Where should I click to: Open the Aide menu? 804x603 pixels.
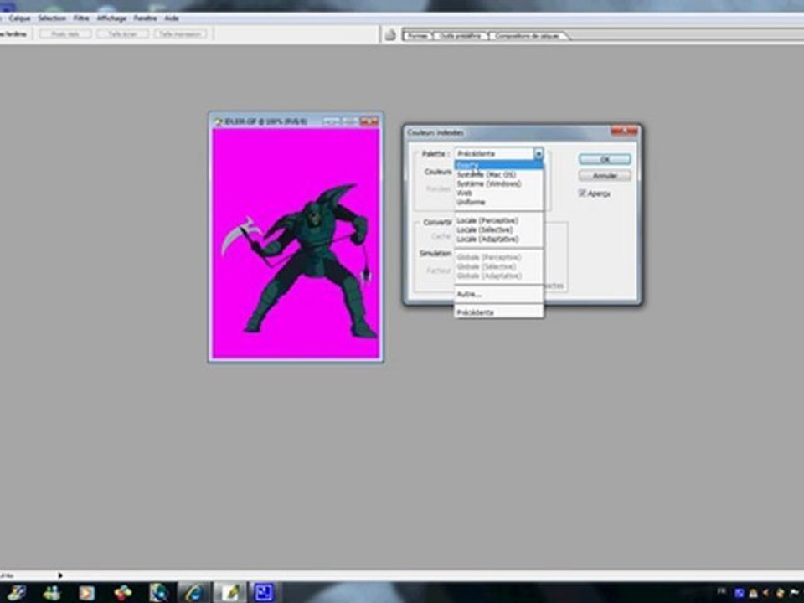[x=171, y=18]
